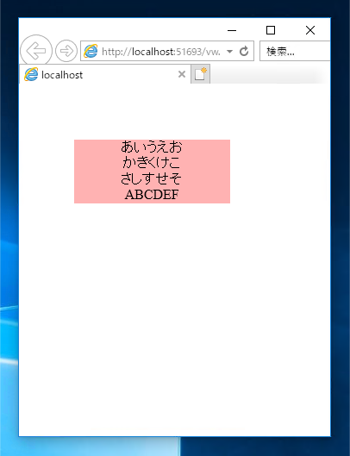Open a new tab

[201, 74]
